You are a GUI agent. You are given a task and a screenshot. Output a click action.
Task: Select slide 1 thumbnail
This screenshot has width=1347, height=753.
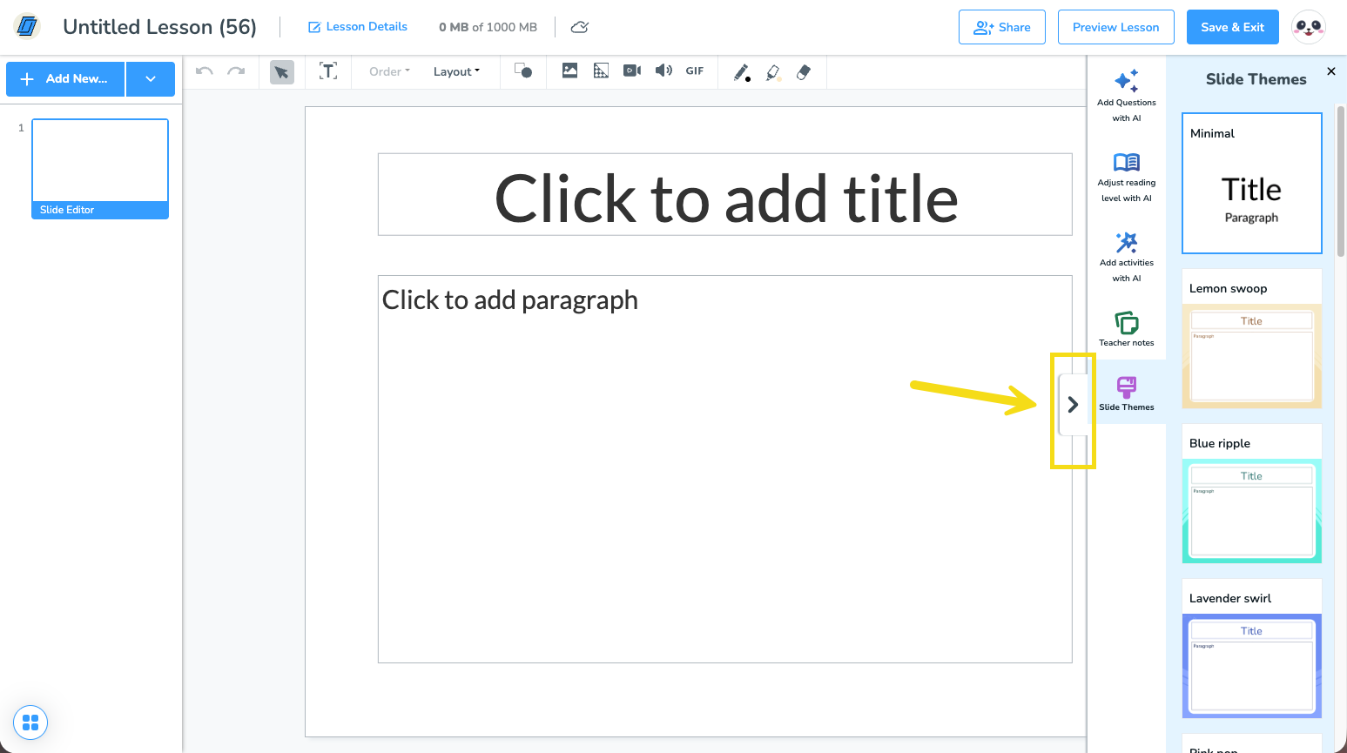(100, 169)
